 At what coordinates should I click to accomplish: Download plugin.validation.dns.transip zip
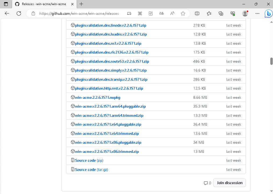click(111, 79)
